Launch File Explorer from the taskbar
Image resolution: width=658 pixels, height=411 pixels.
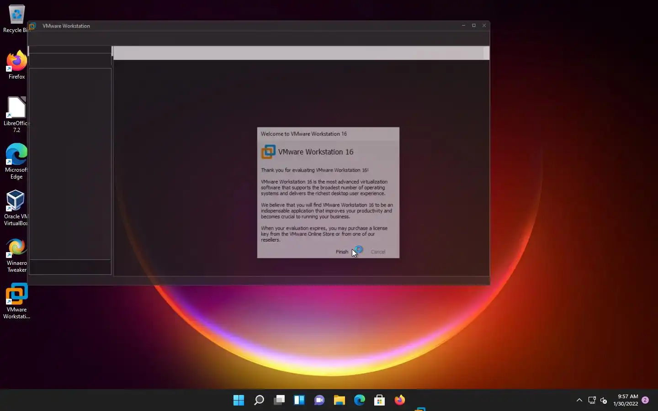(339, 400)
